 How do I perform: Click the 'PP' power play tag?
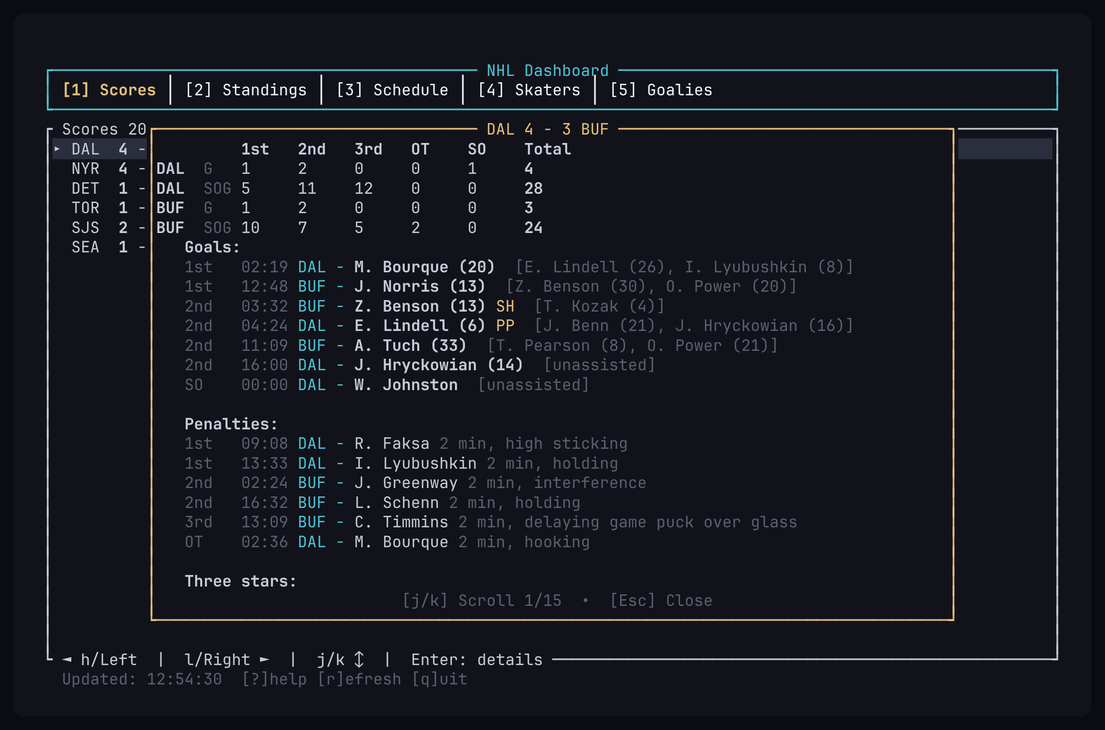click(x=505, y=326)
